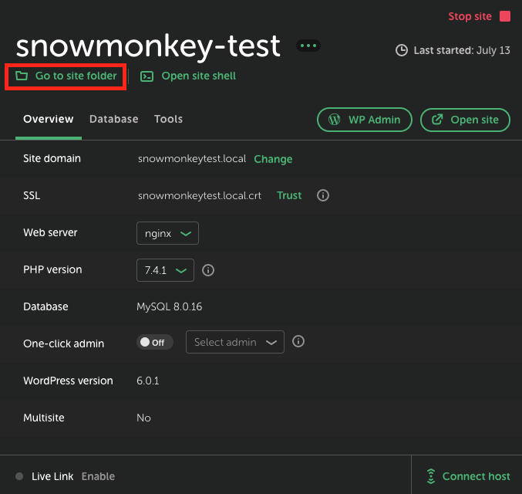Switch to the Overview tab

click(49, 119)
